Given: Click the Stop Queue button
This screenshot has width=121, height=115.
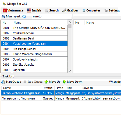Looking at the screenshot, I should pyautogui.click(x=33, y=82).
